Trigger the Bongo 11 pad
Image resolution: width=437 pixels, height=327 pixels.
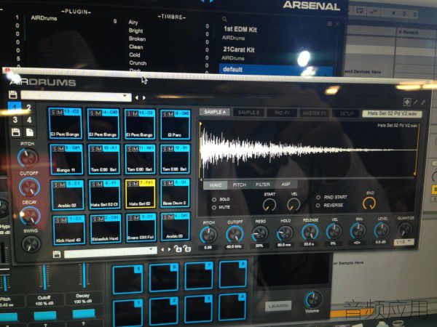pyautogui.click(x=66, y=159)
